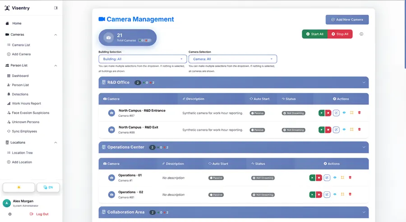Screen dimensions: 406x222
Task: Edit the Operations - 02 camera
Action: pyautogui.click(x=327, y=195)
